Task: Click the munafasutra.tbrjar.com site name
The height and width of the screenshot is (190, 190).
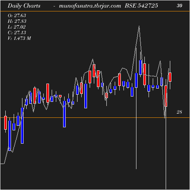Action: [x=90, y=6]
